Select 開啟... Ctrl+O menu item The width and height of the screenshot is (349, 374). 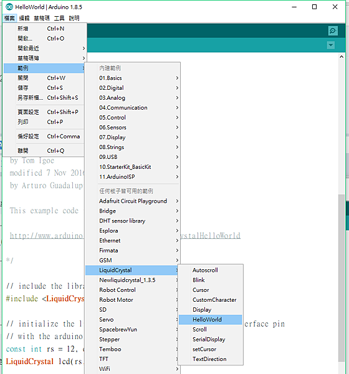coord(44,39)
